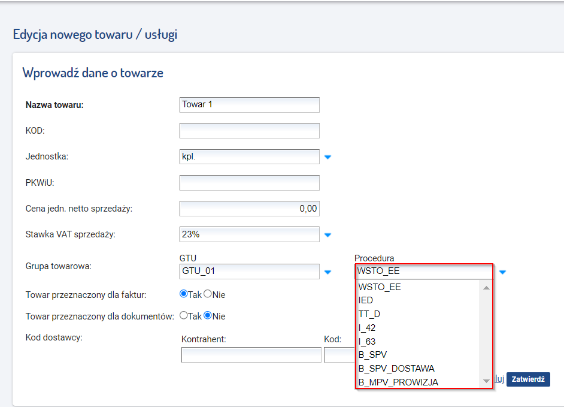
Task: Click the Cena jedn. netto sprzedaży field
Action: pos(249,209)
